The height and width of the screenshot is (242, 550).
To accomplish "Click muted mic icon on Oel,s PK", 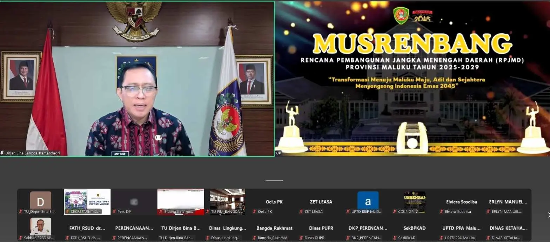I will 254,211.
